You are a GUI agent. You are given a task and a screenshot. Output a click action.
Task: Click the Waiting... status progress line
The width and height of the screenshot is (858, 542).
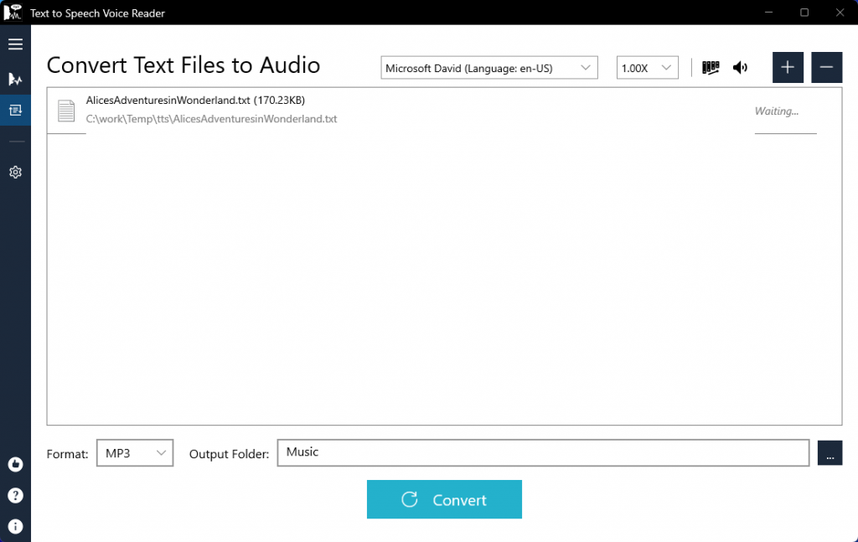click(785, 133)
